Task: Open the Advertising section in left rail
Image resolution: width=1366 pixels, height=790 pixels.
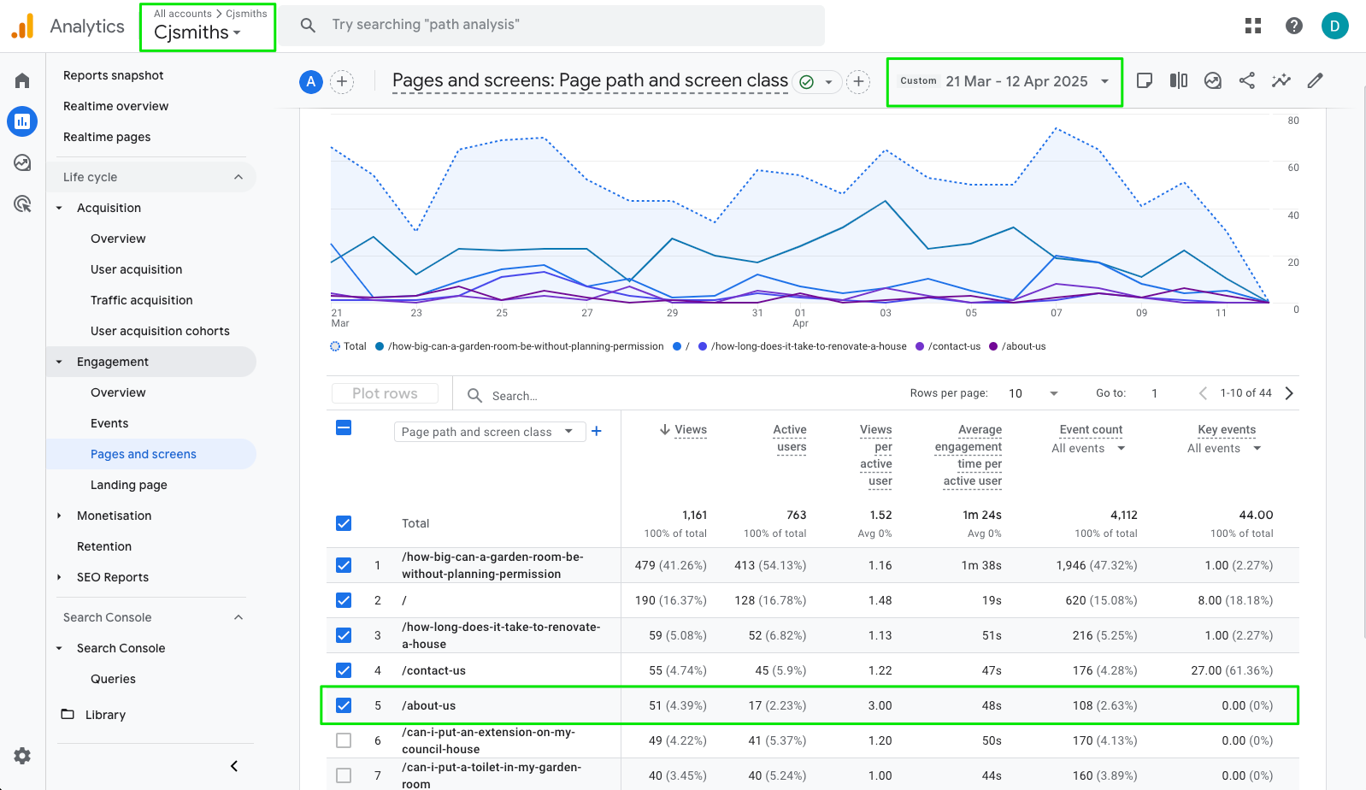Action: coord(22,203)
